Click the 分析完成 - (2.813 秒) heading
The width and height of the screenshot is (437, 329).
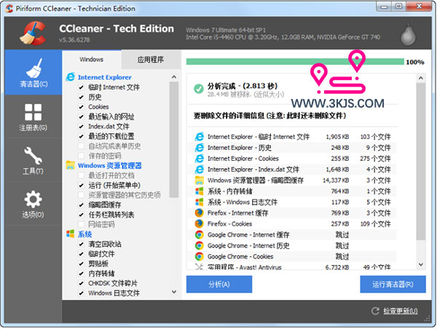pyautogui.click(x=243, y=85)
